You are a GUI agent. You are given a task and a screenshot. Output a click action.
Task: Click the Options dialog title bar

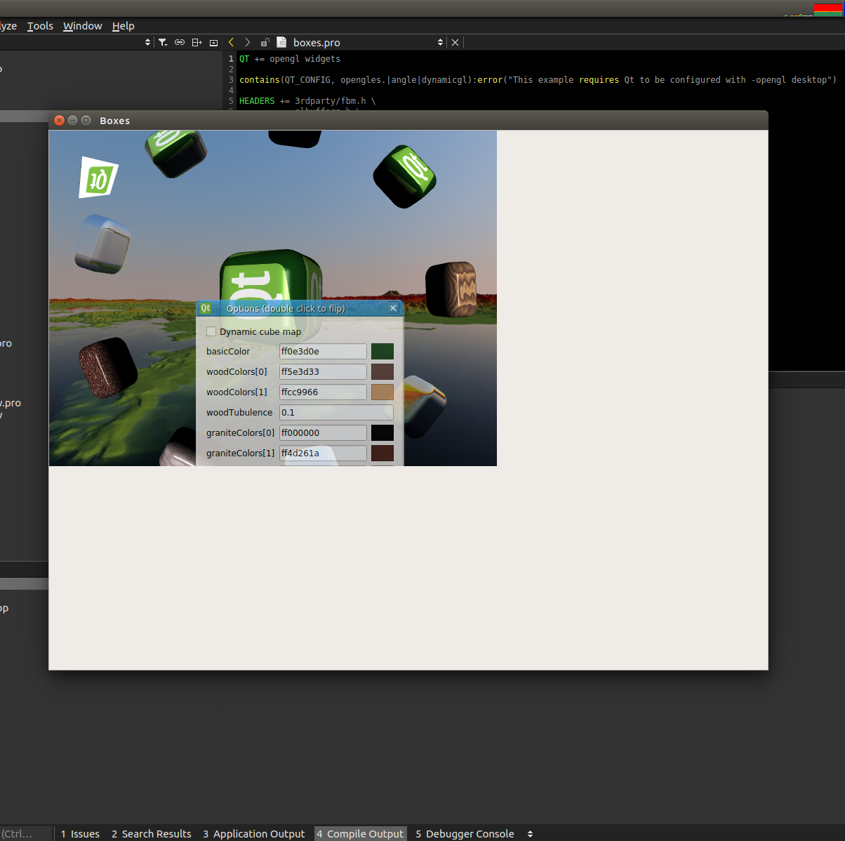pyautogui.click(x=300, y=308)
